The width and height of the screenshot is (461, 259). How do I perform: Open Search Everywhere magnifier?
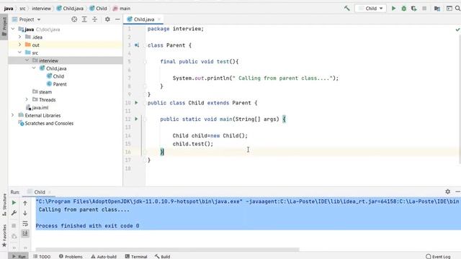pos(458,9)
